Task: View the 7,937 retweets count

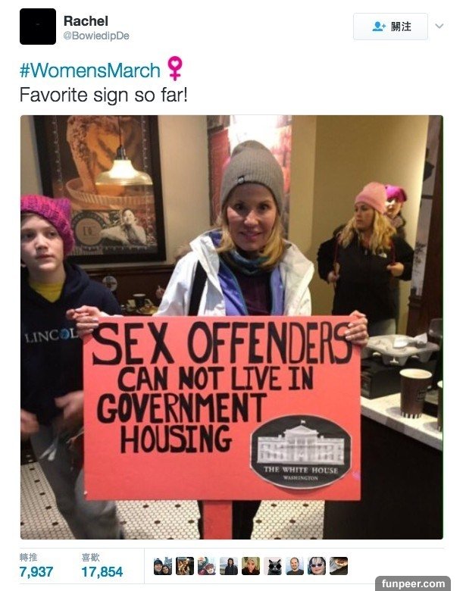Action: point(36,571)
